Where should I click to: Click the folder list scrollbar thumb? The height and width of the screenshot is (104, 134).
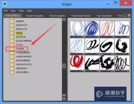(64, 66)
